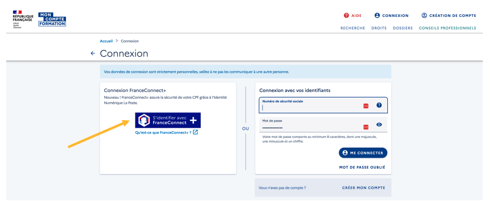Screen dimensions: 491x208
Task: Click the CONNEXION link in header
Action: pos(391,15)
